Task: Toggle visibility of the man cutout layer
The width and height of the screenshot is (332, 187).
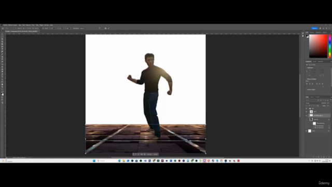Action: point(307,112)
